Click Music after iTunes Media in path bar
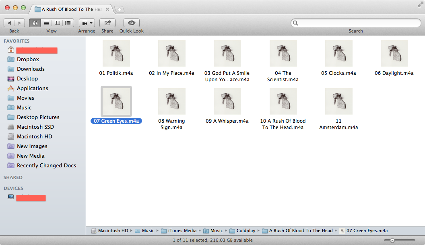This screenshot has height=245, width=425. tap(213, 231)
